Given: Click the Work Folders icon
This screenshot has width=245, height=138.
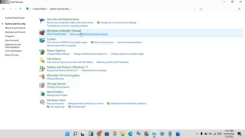Looking at the screenshot, I should click(42, 94).
